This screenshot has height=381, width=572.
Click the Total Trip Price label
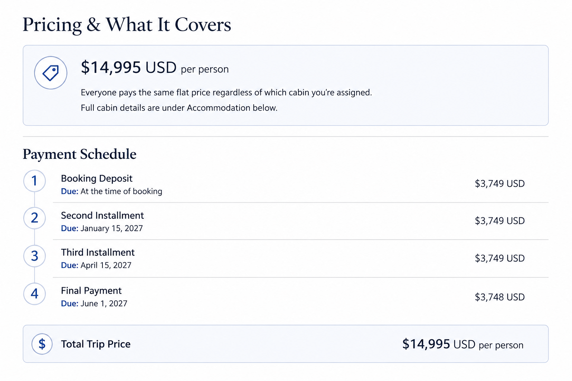96,344
